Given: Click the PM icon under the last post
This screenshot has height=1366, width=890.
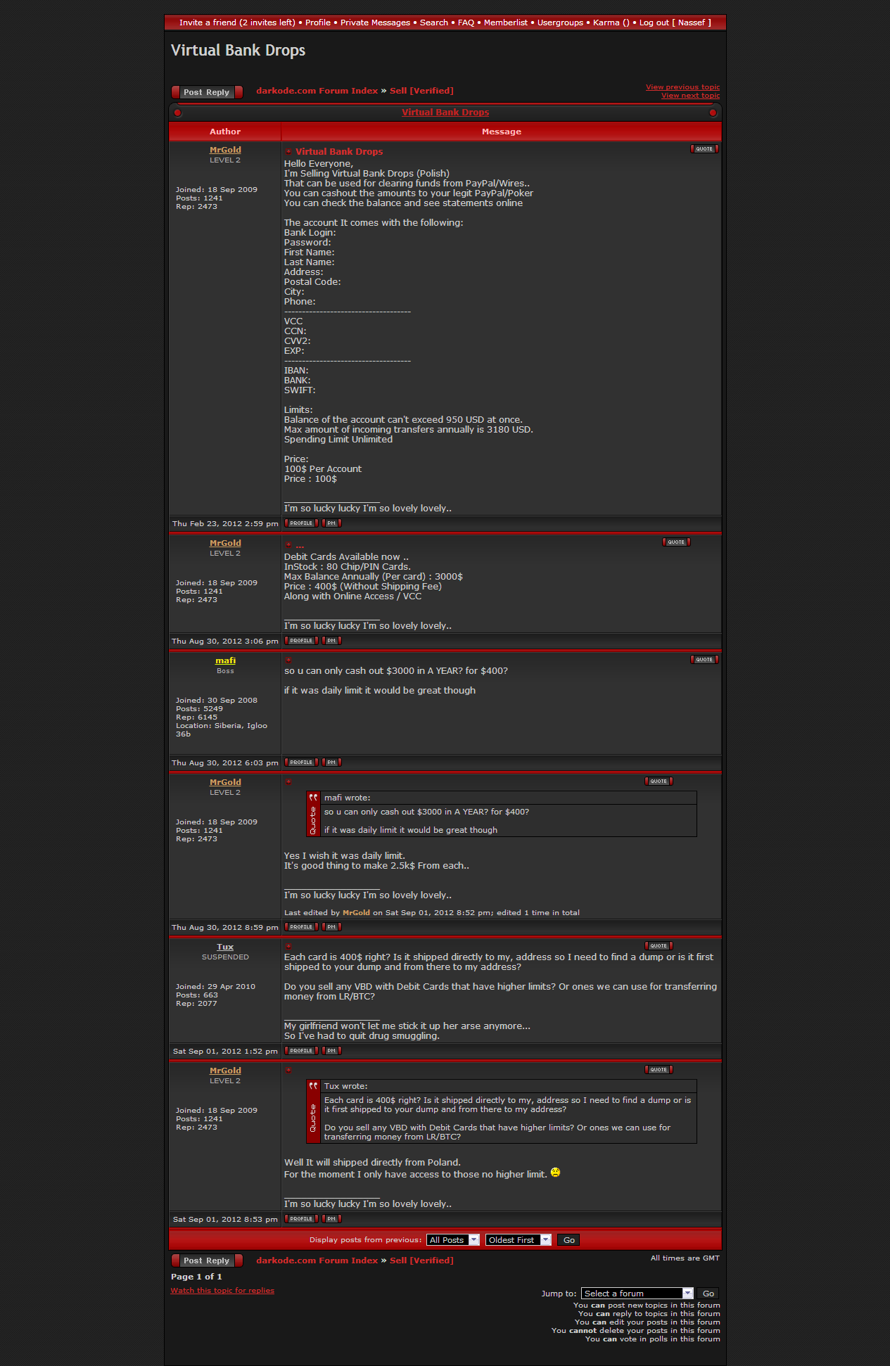Looking at the screenshot, I should click(331, 1219).
